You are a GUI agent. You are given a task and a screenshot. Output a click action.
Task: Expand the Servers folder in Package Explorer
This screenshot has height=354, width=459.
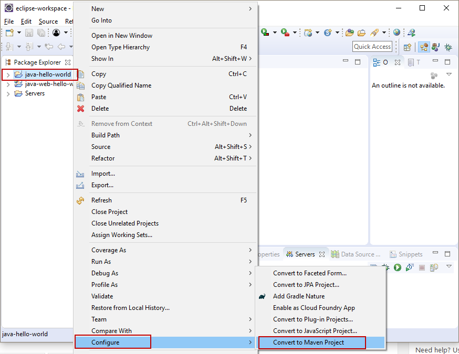point(8,93)
